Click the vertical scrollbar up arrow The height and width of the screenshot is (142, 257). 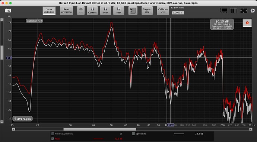(x=2, y=20)
